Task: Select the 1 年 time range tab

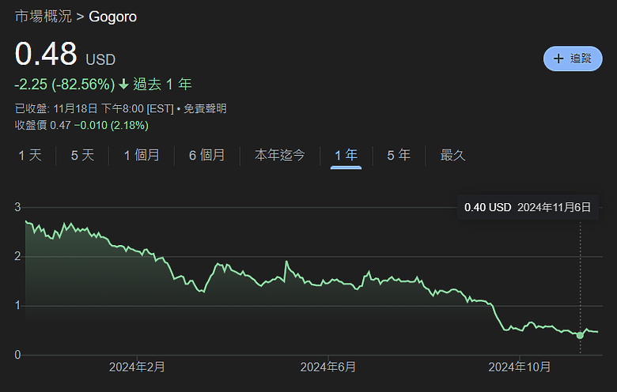Action: point(346,156)
